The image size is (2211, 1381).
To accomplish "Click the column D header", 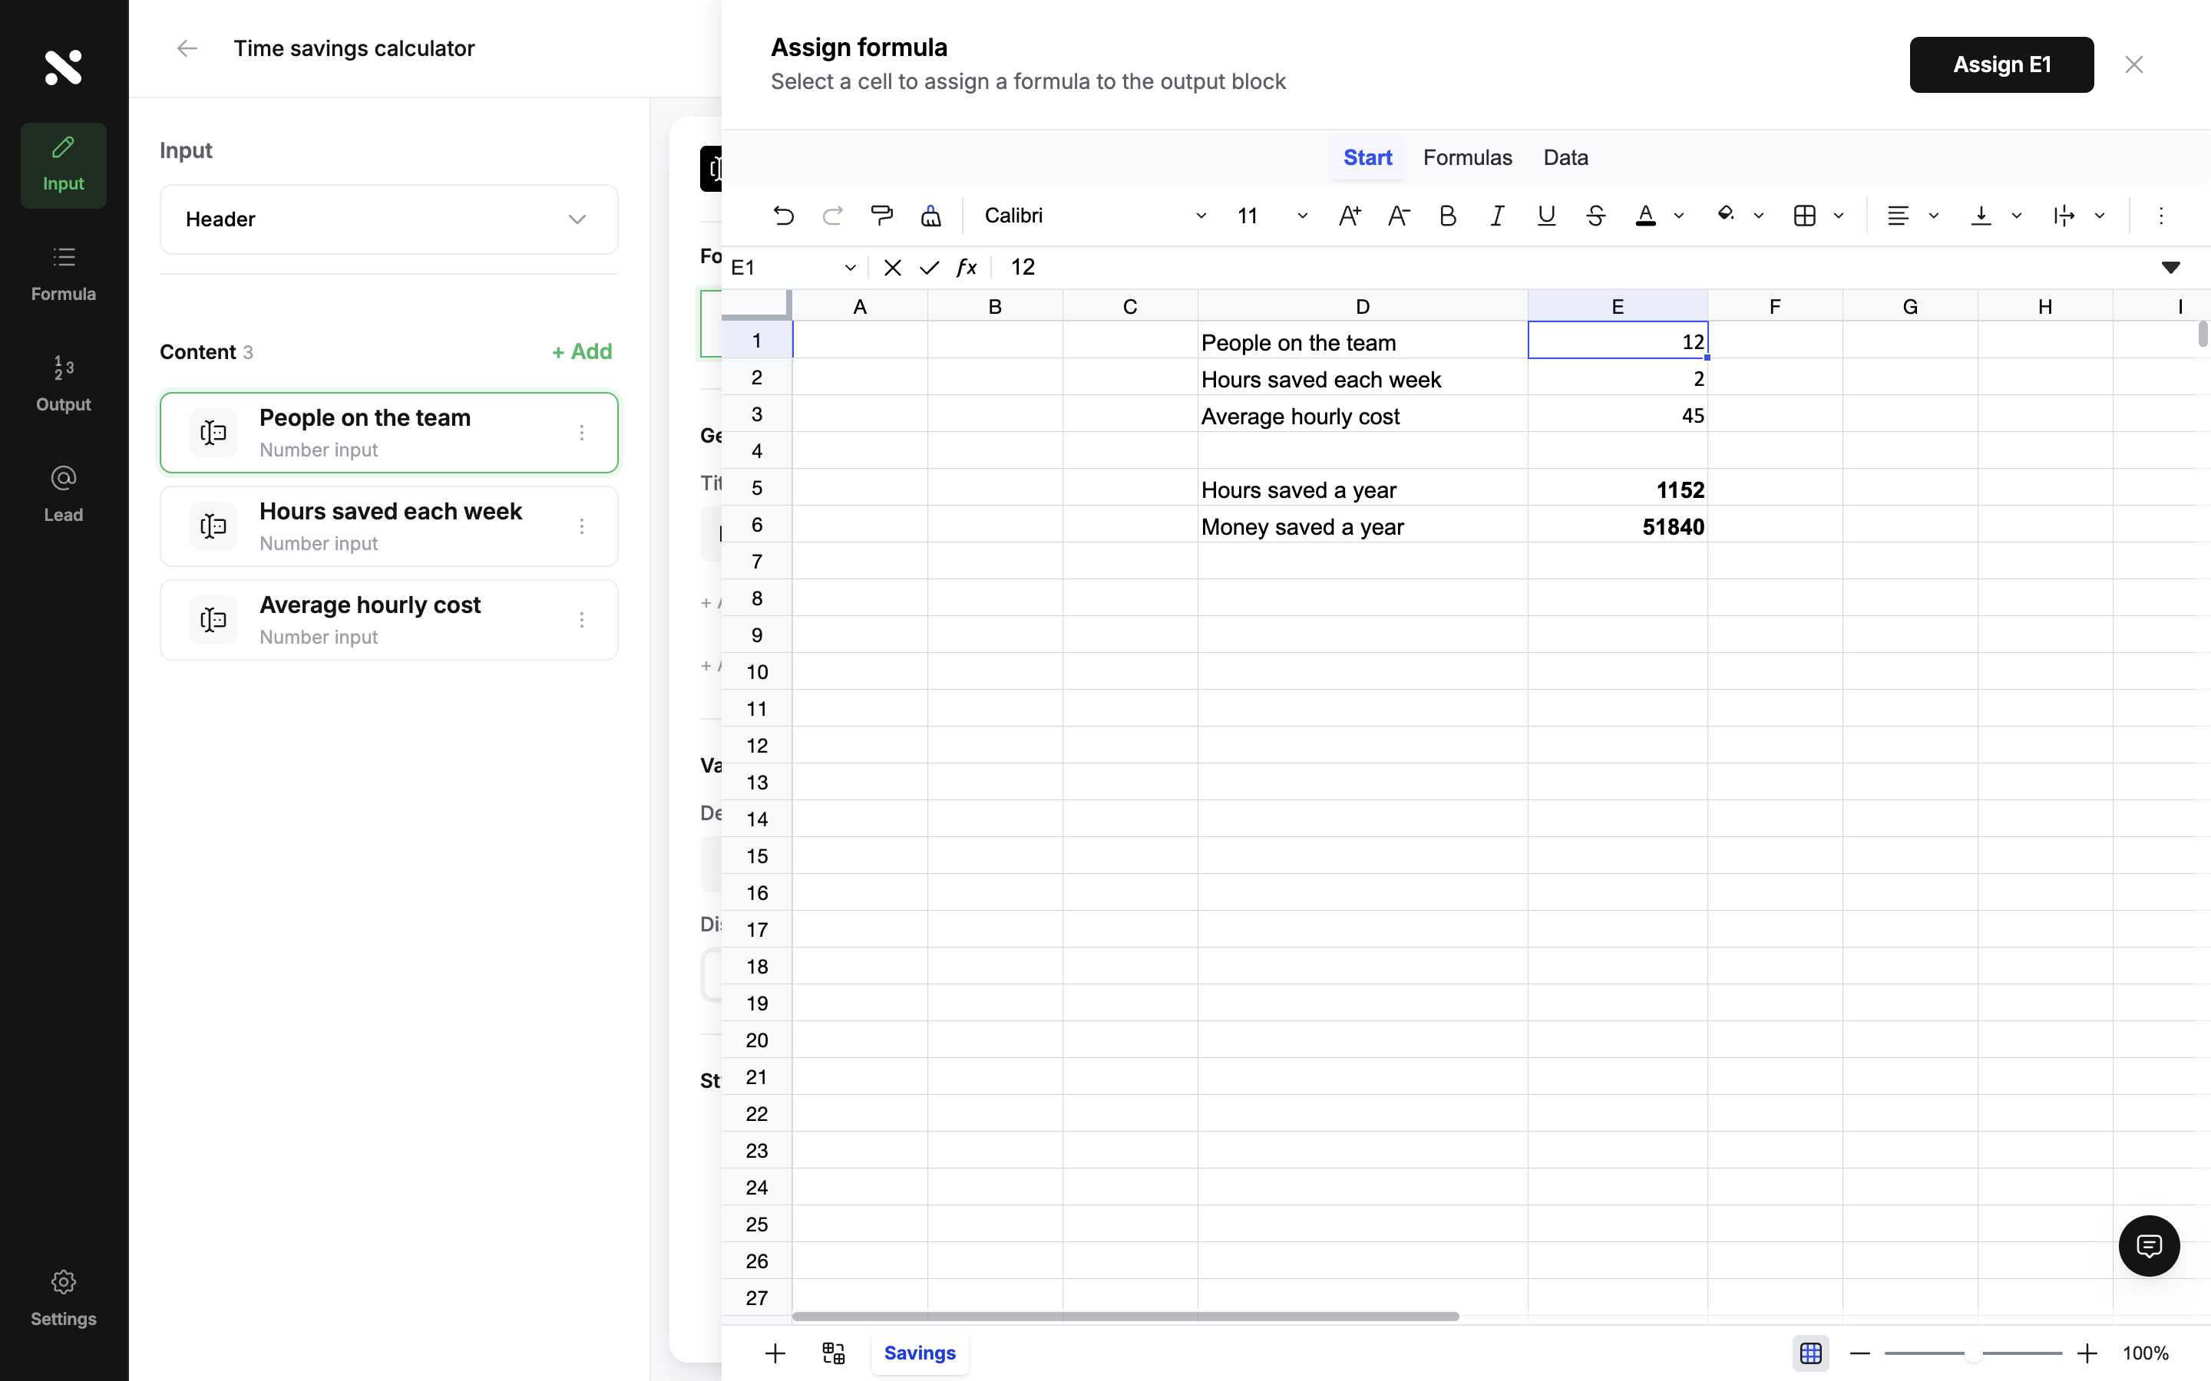I will 1362,307.
